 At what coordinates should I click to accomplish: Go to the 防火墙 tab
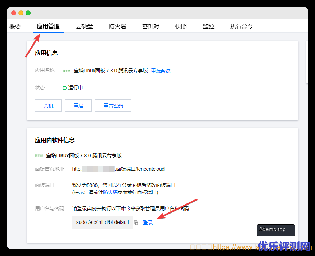point(117,26)
